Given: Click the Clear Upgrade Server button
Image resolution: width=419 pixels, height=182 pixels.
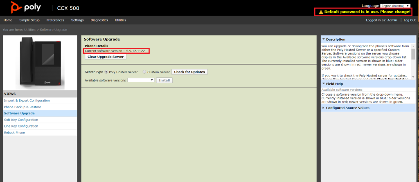Looking at the screenshot, I should [x=106, y=57].
